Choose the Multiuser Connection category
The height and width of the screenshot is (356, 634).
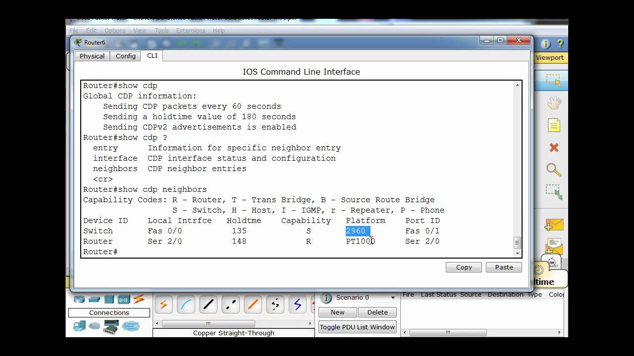(x=131, y=326)
